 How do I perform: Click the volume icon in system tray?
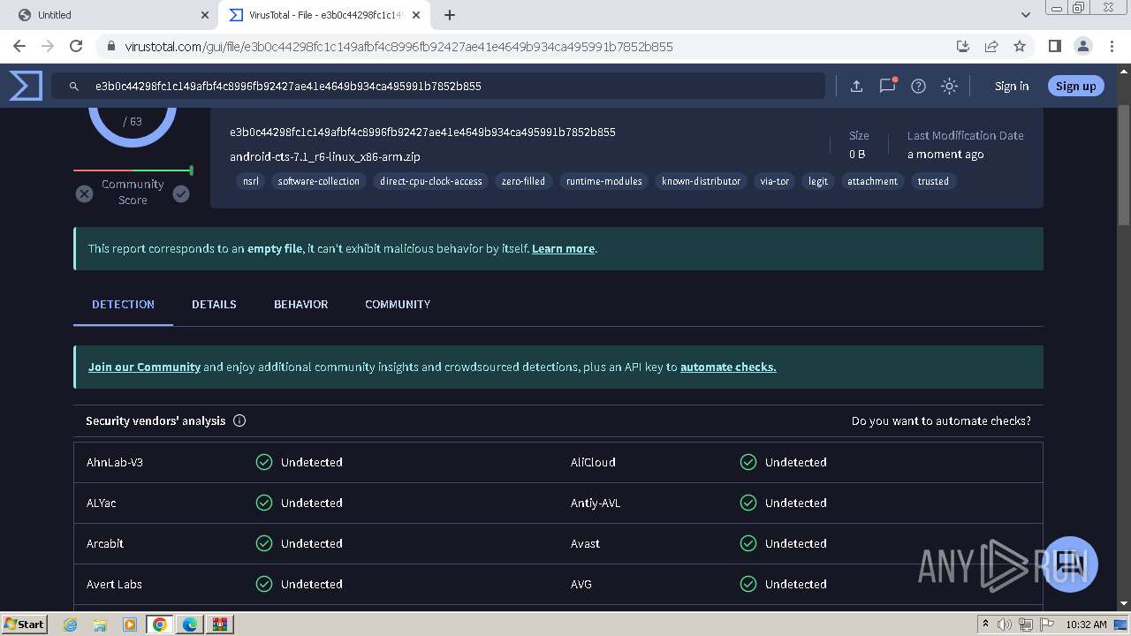pyautogui.click(x=1005, y=625)
